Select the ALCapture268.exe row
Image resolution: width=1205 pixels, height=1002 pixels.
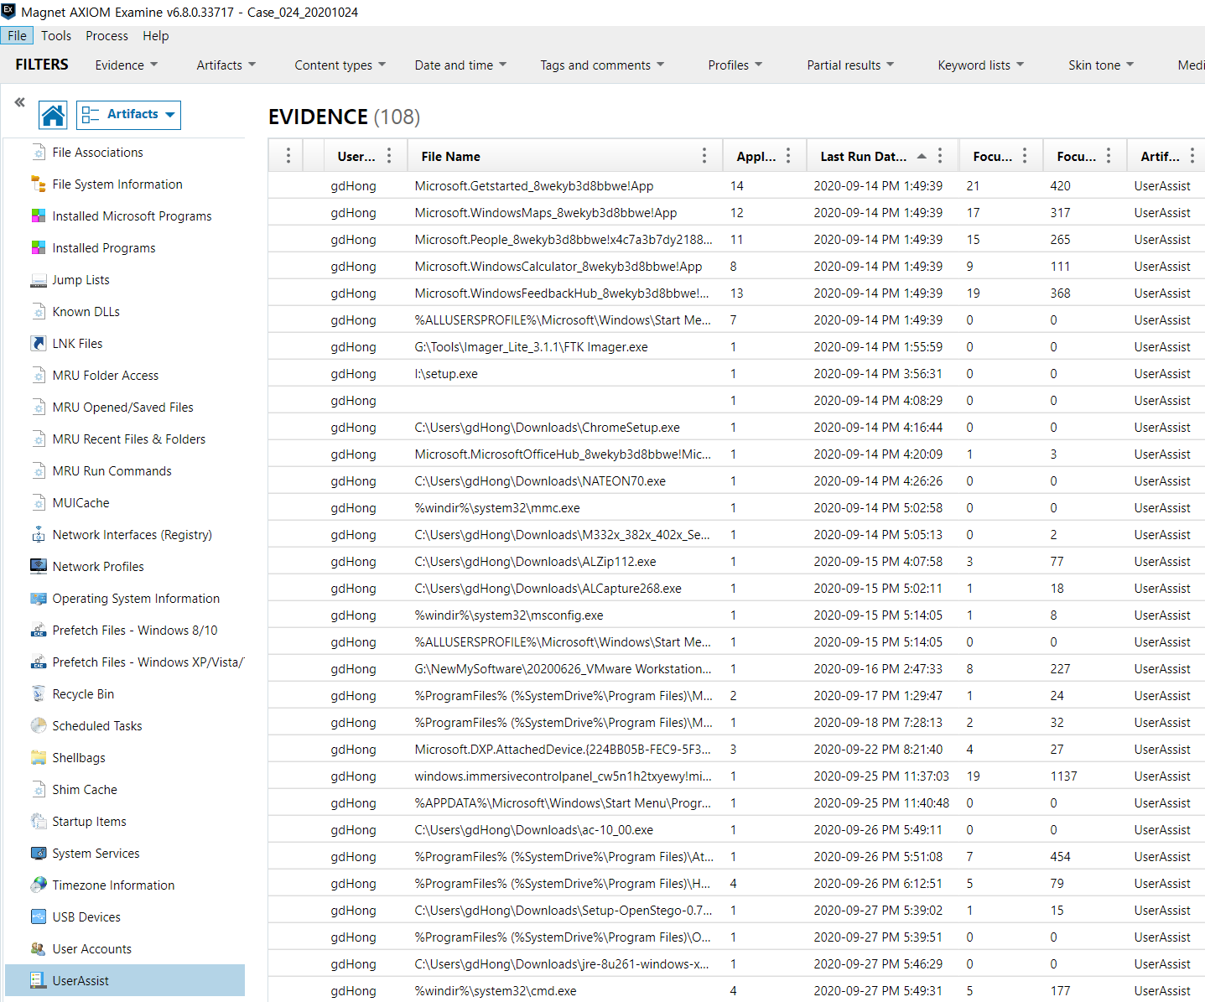[736, 589]
